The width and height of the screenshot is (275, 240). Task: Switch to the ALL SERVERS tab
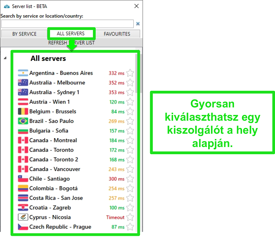pos(71,33)
